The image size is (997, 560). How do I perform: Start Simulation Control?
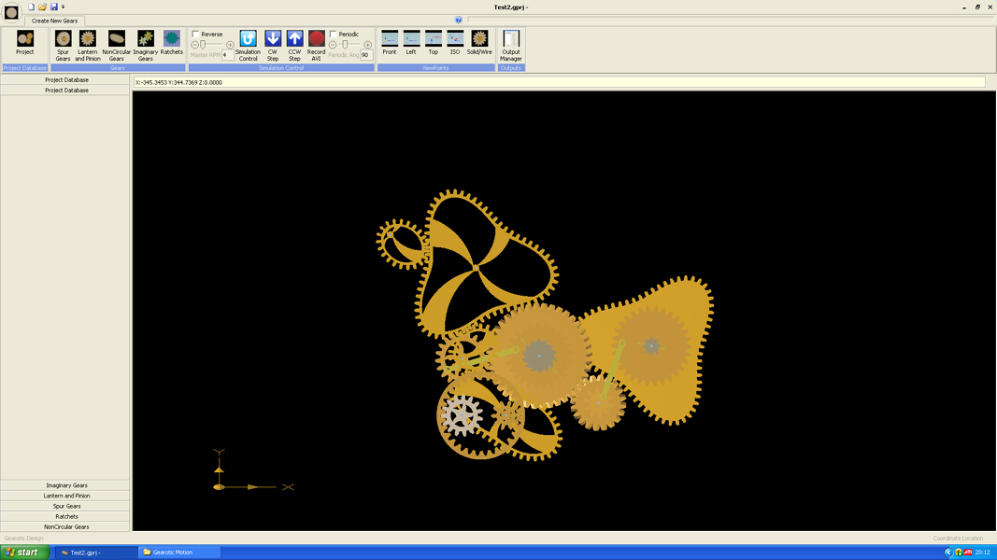click(x=248, y=45)
